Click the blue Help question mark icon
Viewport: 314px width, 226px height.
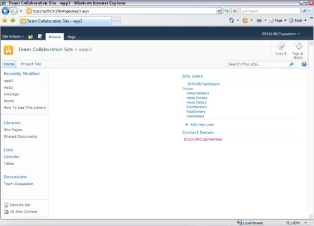tap(304, 64)
